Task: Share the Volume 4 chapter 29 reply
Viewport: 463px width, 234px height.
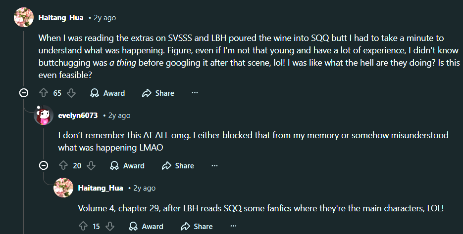Action: pyautogui.click(x=197, y=226)
